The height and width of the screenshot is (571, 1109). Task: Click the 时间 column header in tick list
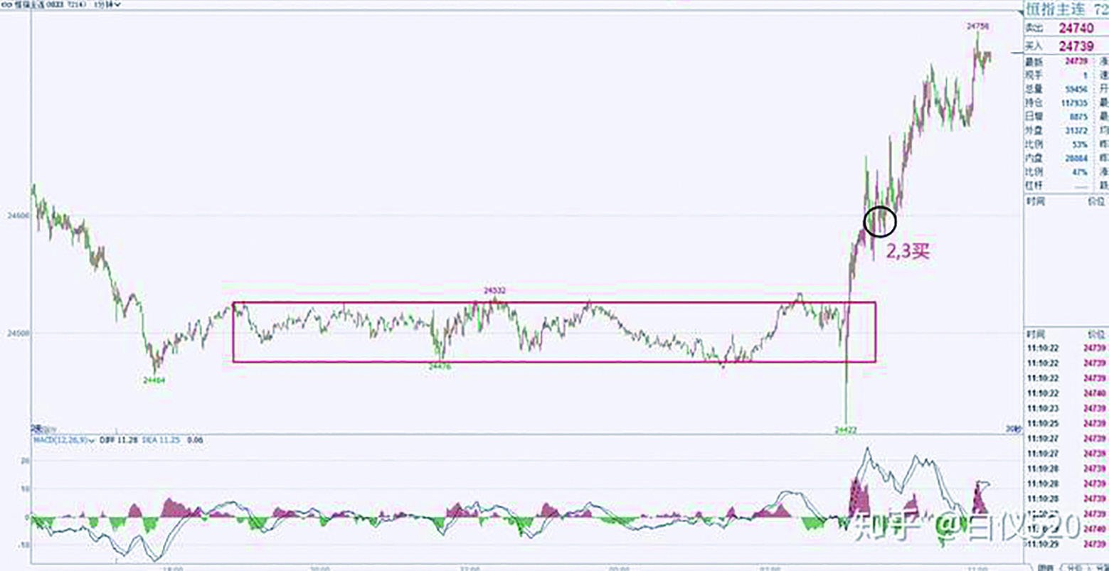(1035, 333)
